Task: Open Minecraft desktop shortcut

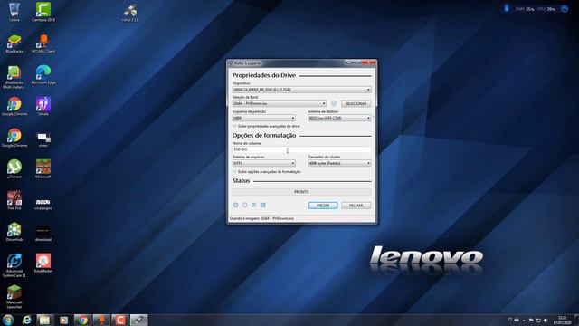Action: click(x=43, y=169)
